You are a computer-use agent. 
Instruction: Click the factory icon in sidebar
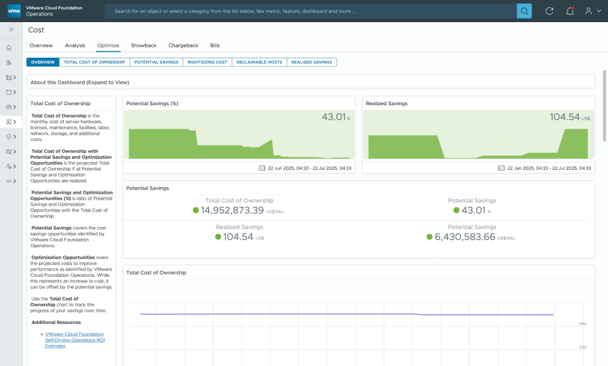9,77
